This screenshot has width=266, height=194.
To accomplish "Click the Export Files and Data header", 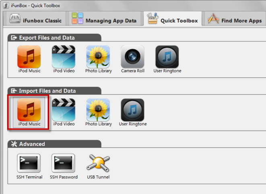I will coord(54,38).
